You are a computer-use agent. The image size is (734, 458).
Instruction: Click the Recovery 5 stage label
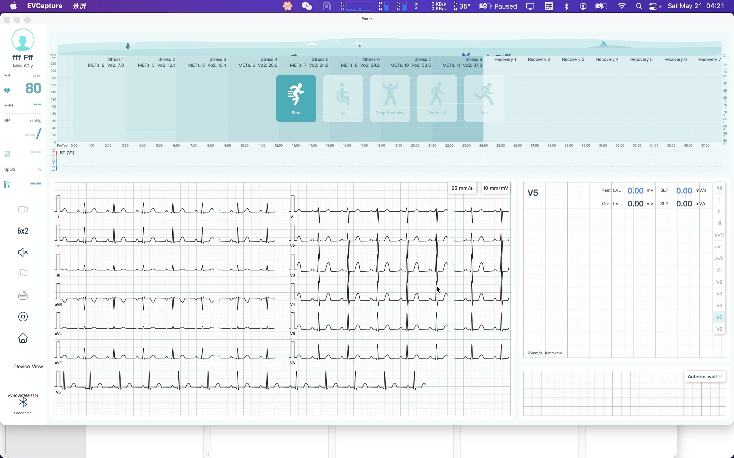click(641, 59)
